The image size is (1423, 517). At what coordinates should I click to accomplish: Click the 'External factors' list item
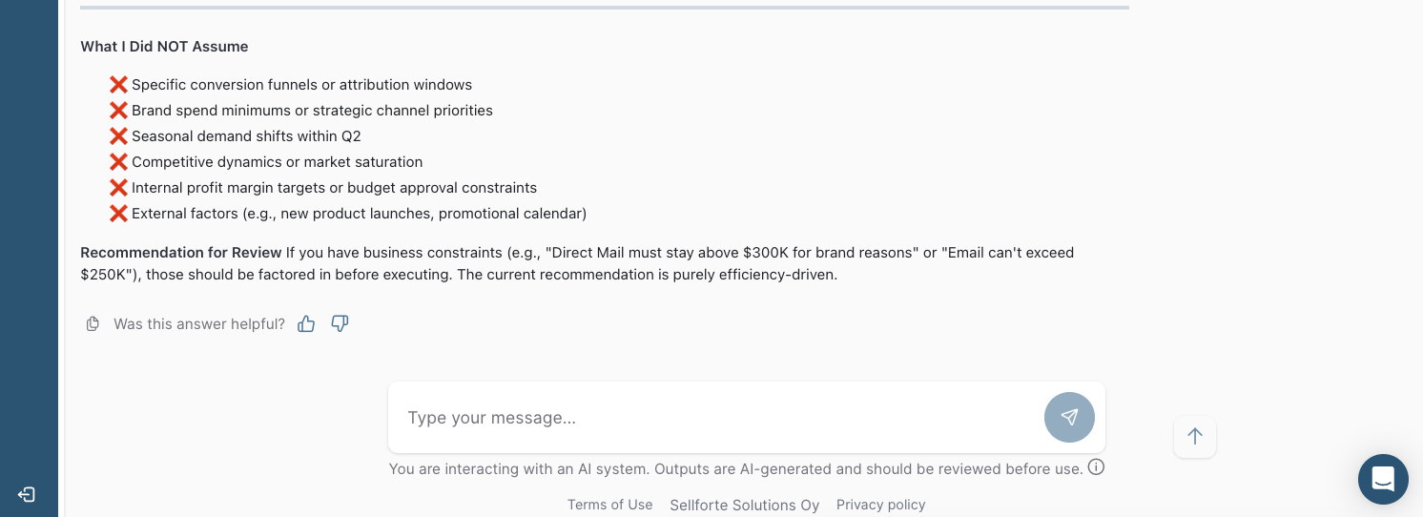pos(359,214)
